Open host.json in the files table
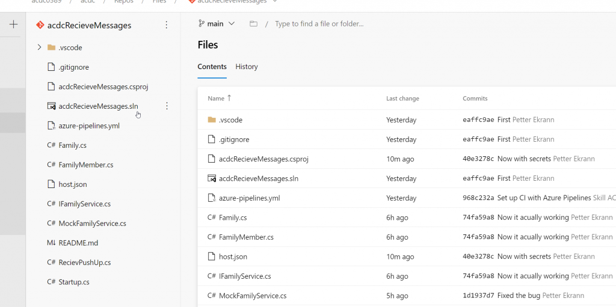This screenshot has width=616, height=307. click(233, 257)
